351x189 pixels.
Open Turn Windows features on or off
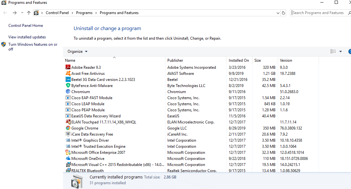coord(33,47)
